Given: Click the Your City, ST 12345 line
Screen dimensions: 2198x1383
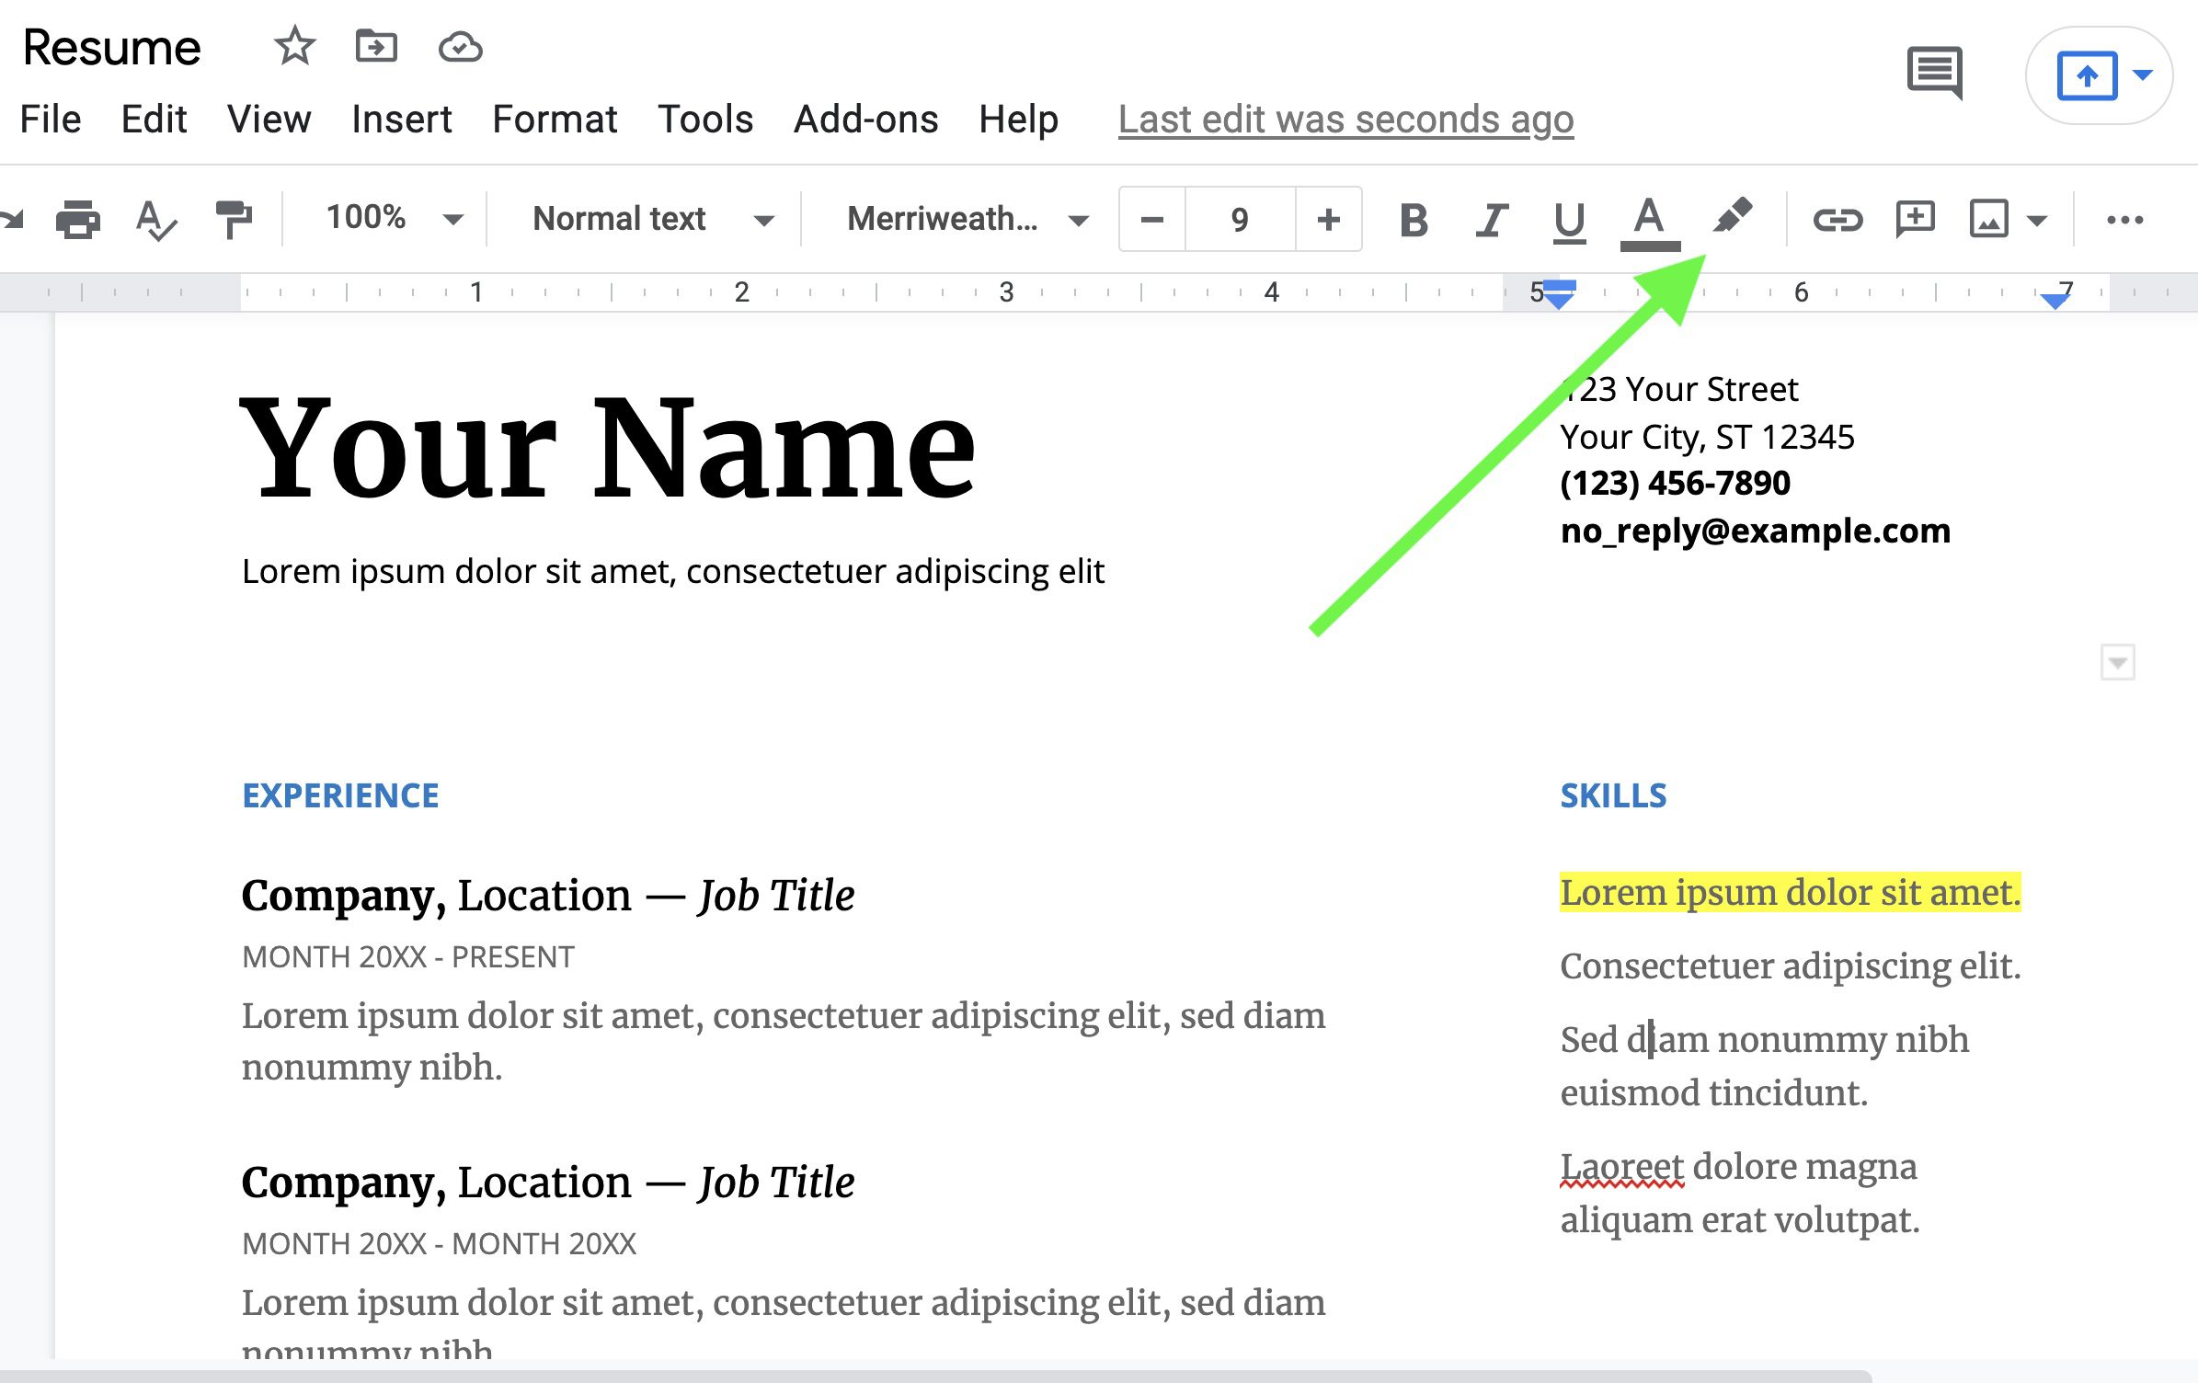Looking at the screenshot, I should [1708, 437].
